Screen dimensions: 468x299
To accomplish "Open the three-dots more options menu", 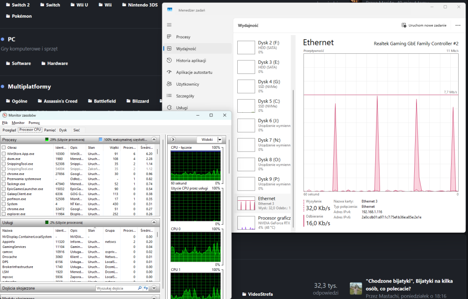I will [x=457, y=25].
